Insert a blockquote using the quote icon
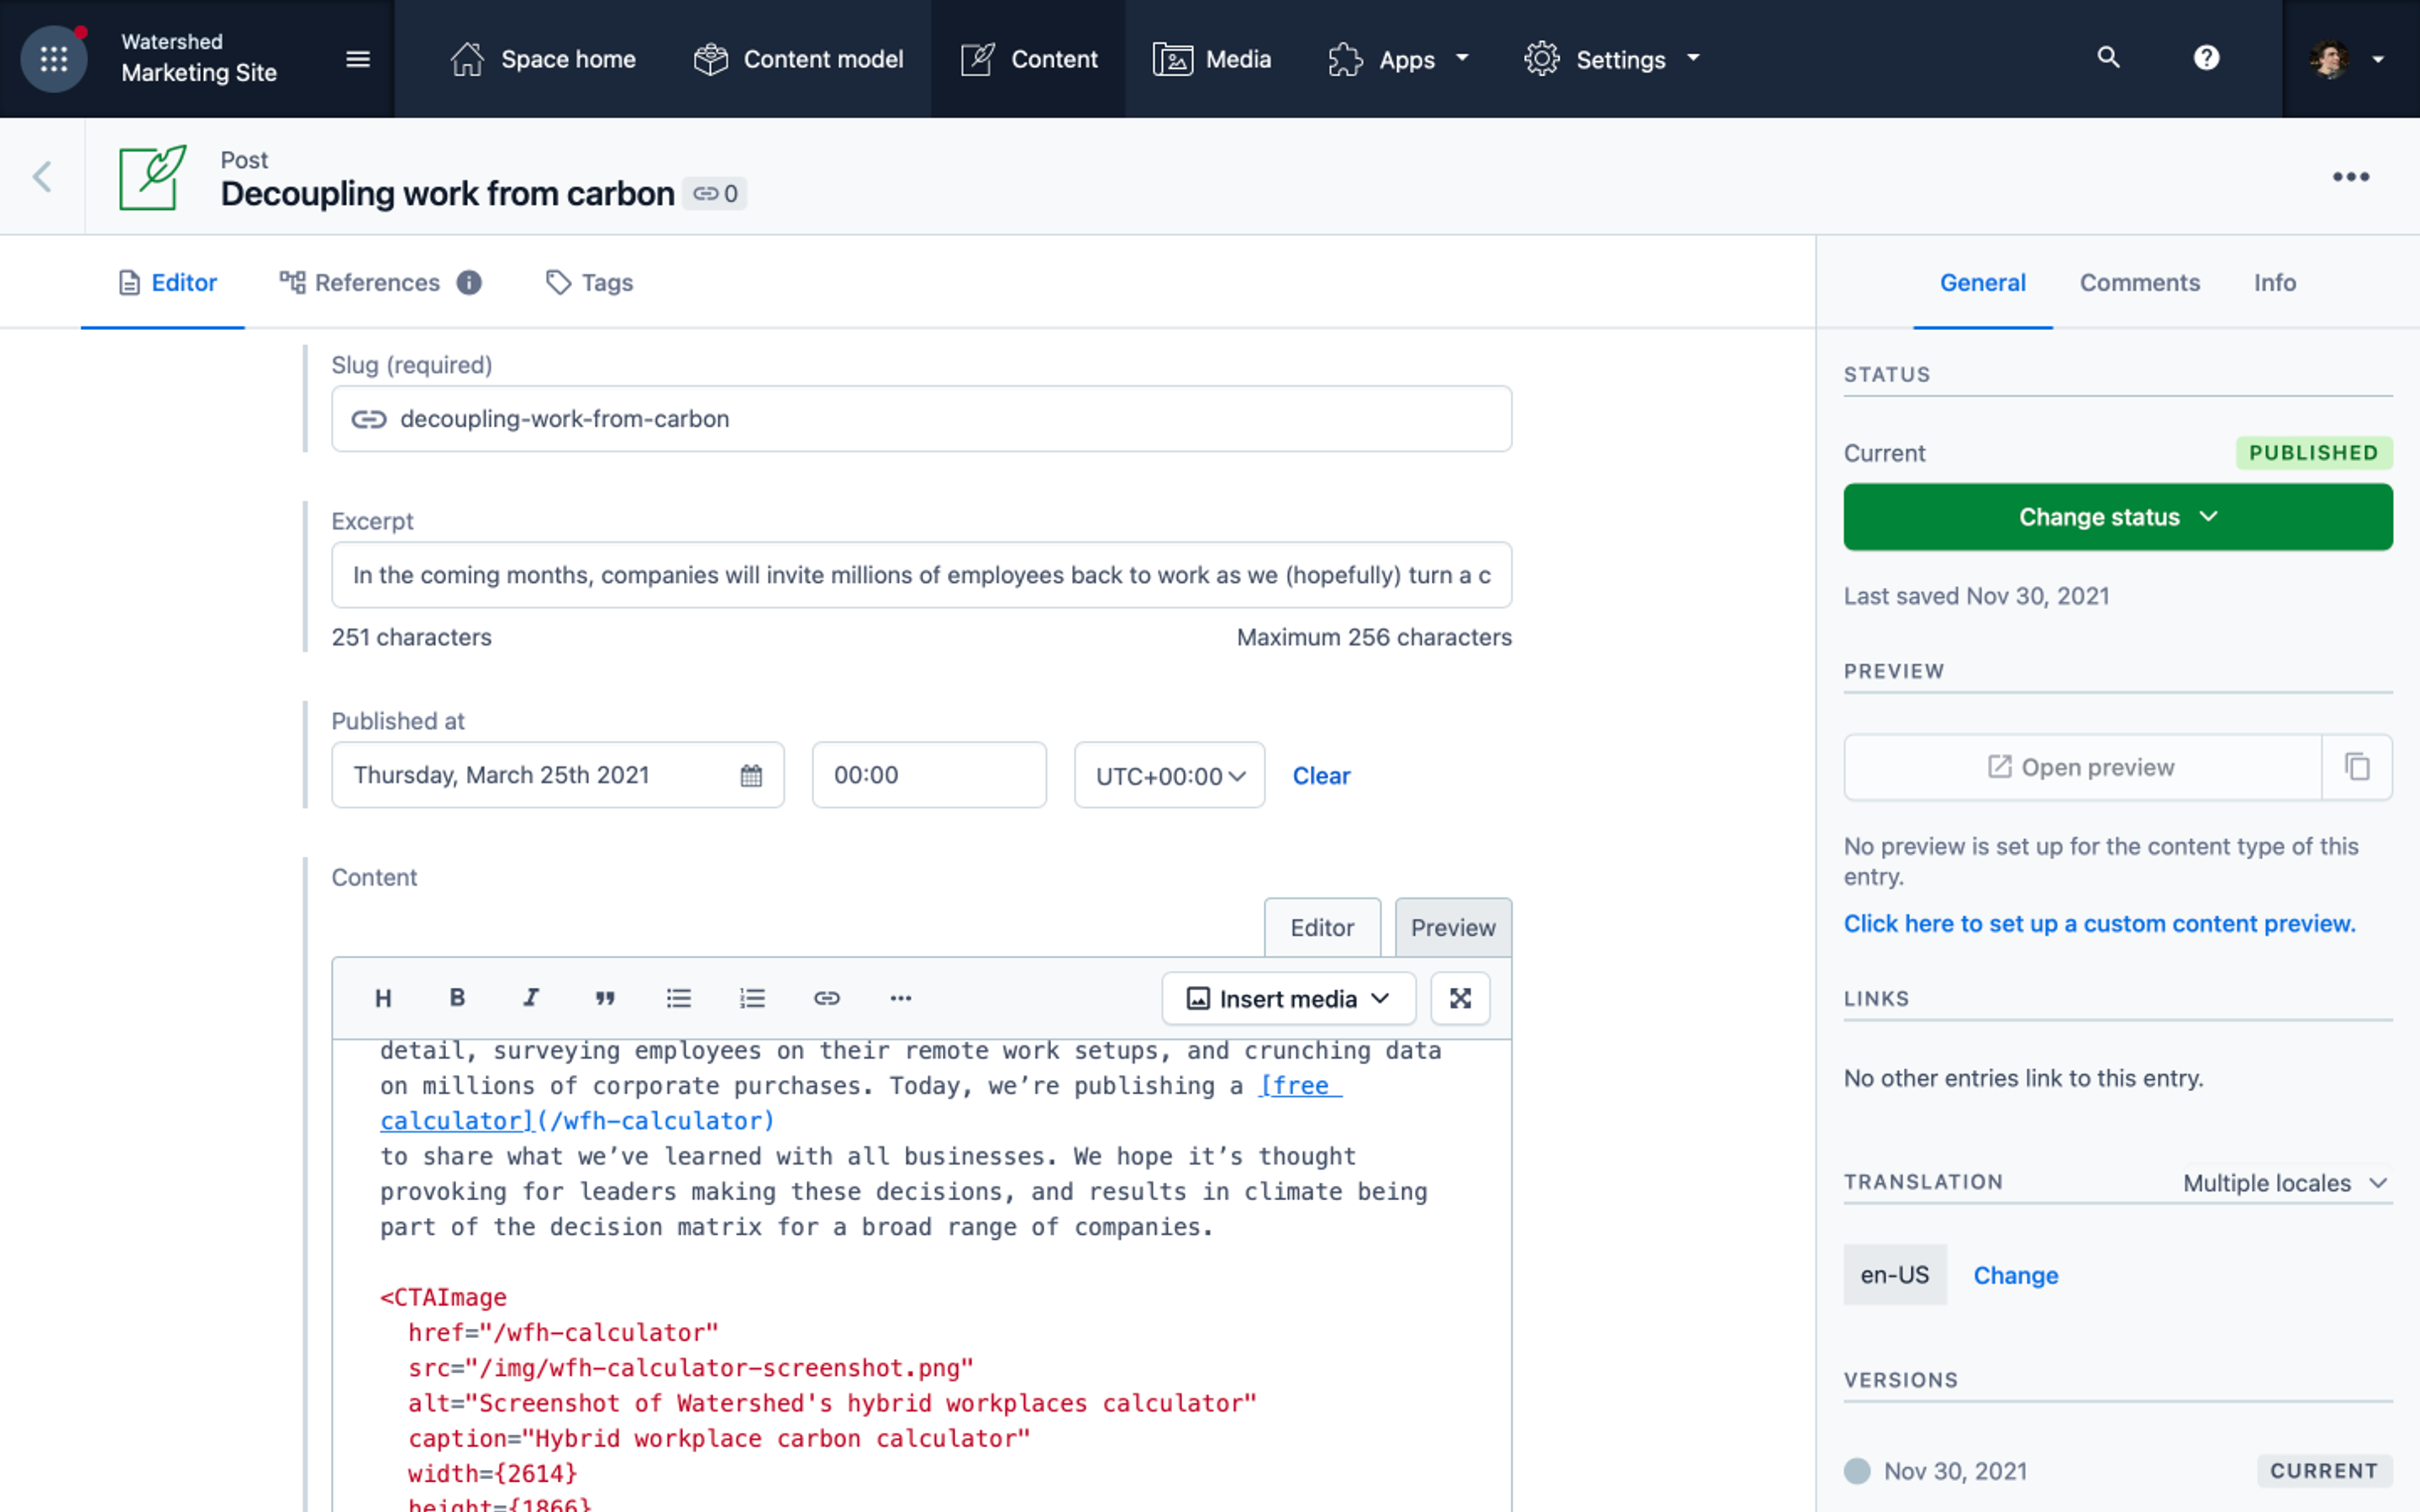 click(605, 998)
